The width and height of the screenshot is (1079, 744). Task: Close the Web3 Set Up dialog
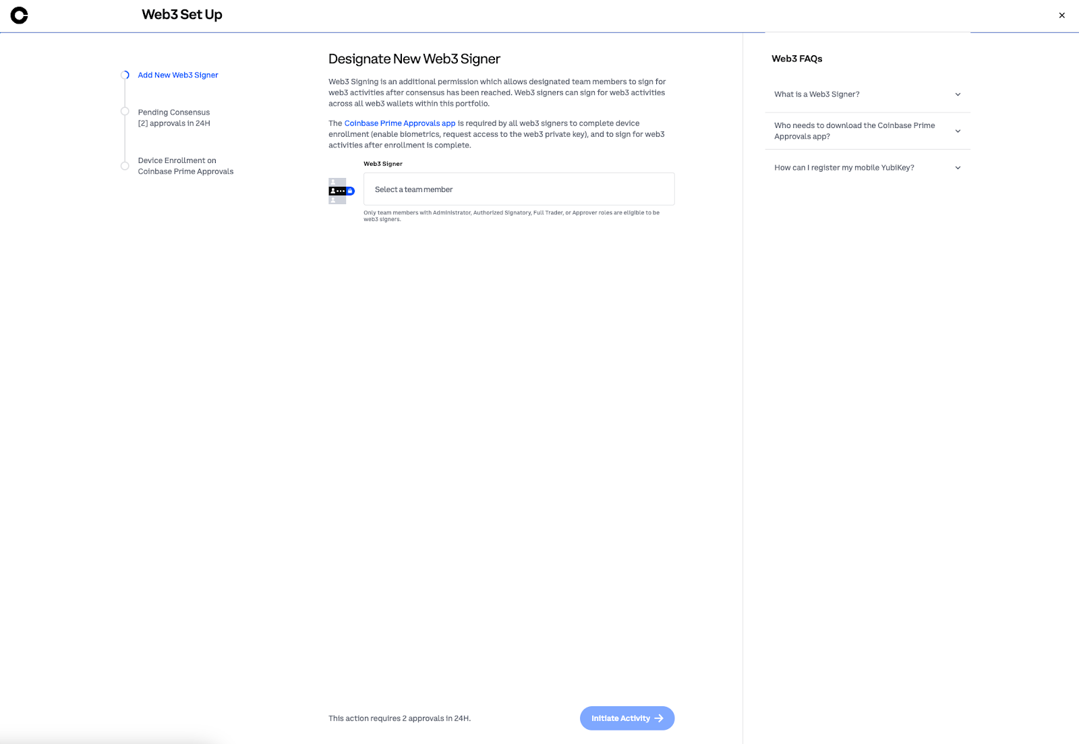point(1062,15)
